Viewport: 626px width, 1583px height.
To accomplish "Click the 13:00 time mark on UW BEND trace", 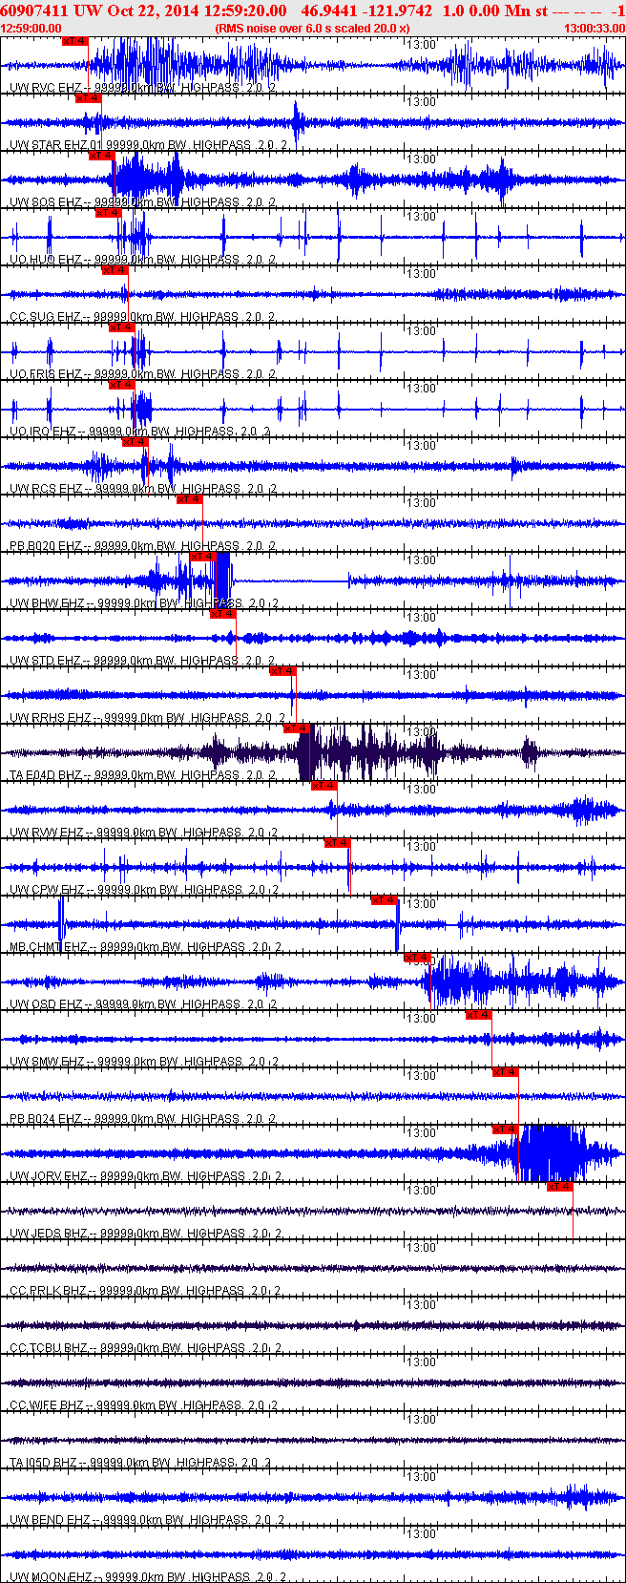I will [421, 1477].
